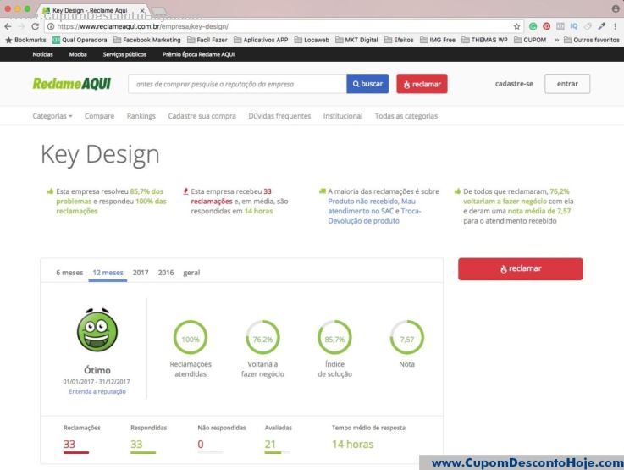This screenshot has width=624, height=470.
Task: Open the CUPOM bookmark folder
Action: (x=530, y=40)
